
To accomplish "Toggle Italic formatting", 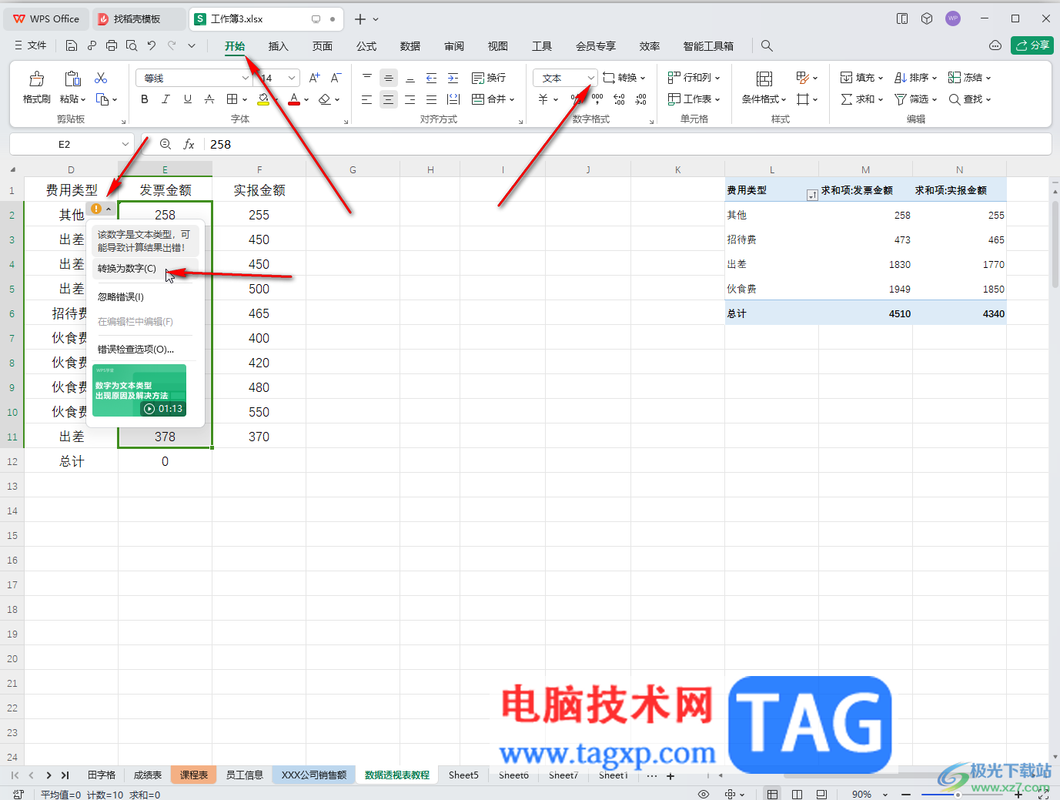I will point(166,99).
